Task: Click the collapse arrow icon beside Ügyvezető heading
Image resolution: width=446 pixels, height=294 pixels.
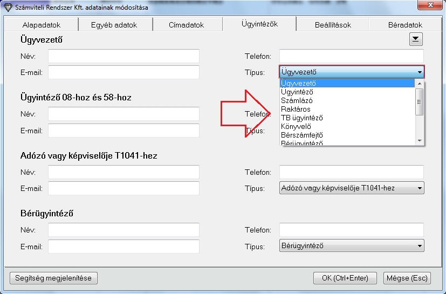Action: [x=416, y=39]
